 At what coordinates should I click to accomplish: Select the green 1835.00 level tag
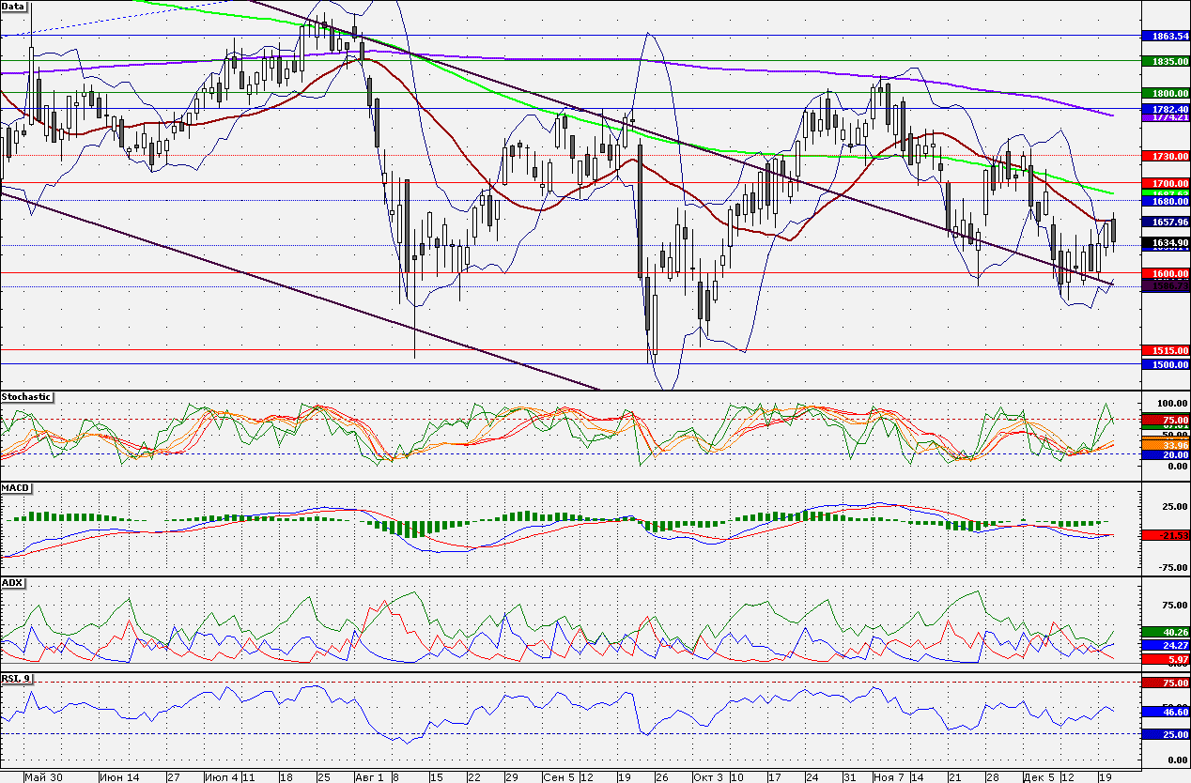point(1165,60)
